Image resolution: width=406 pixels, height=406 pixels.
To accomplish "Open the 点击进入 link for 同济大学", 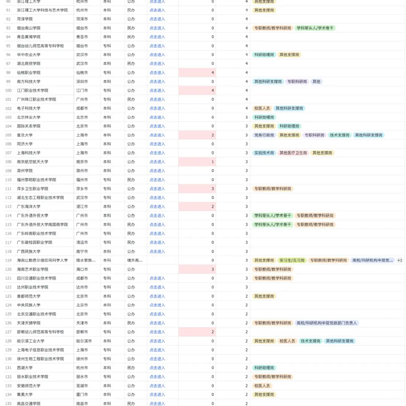I will (157, 144).
